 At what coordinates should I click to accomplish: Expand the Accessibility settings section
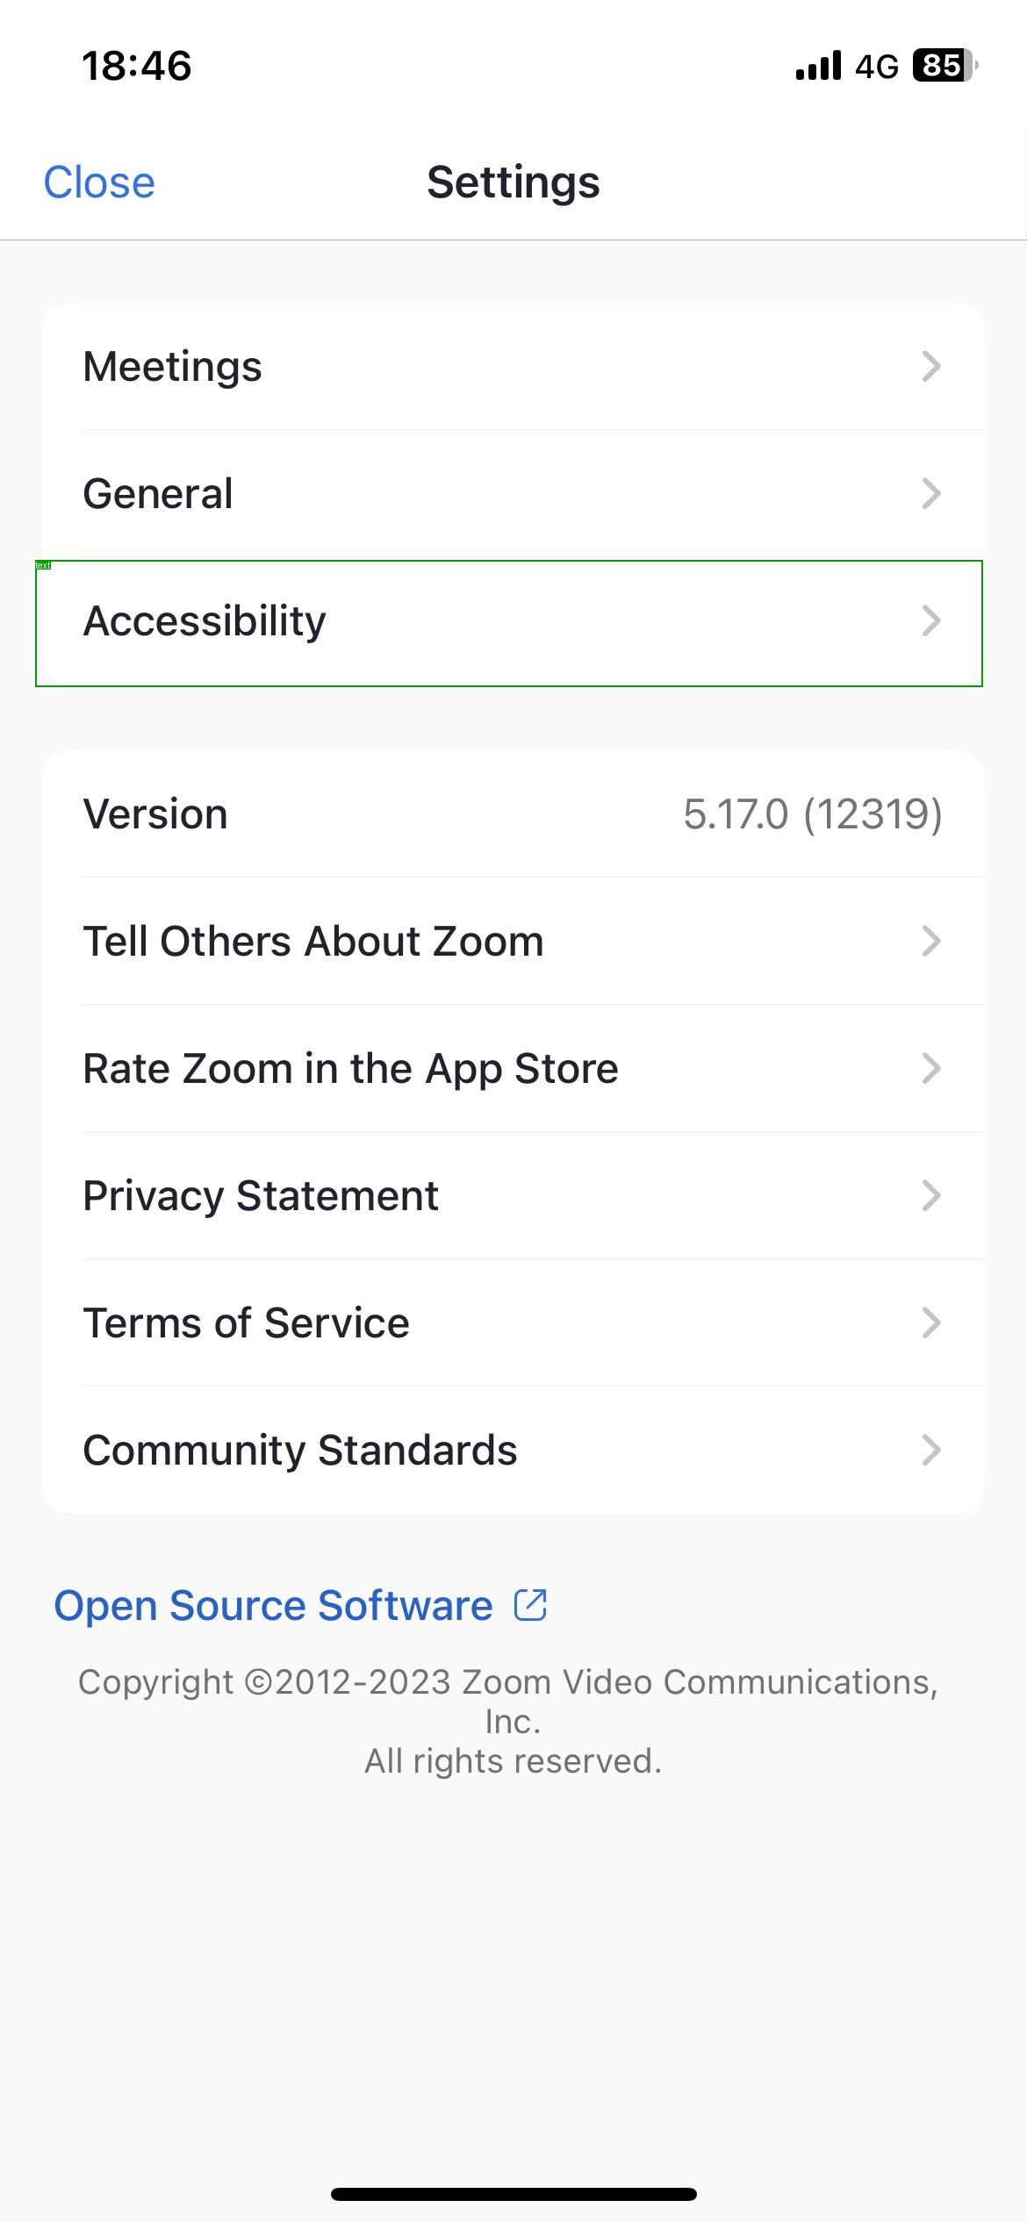(513, 620)
